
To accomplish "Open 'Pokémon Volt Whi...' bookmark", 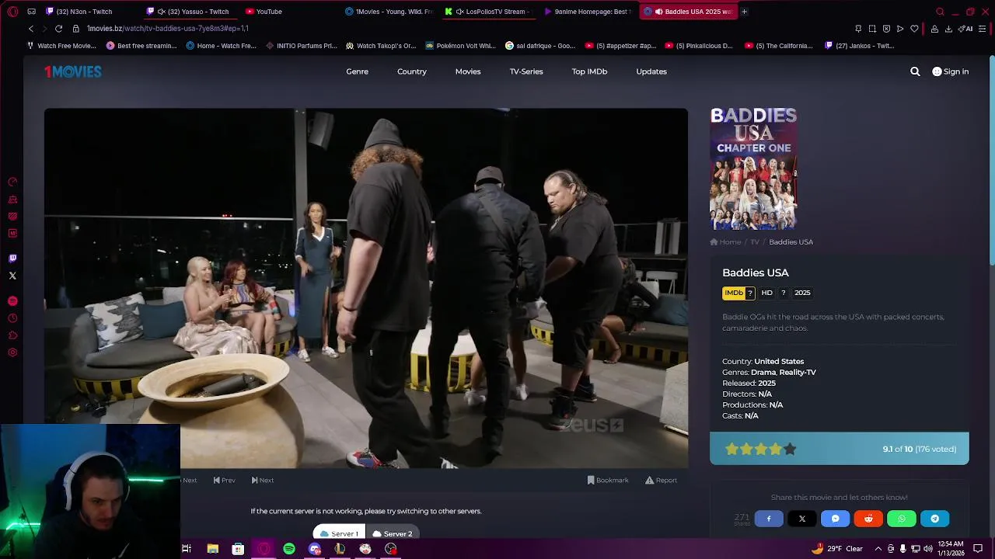I will 460,46.
